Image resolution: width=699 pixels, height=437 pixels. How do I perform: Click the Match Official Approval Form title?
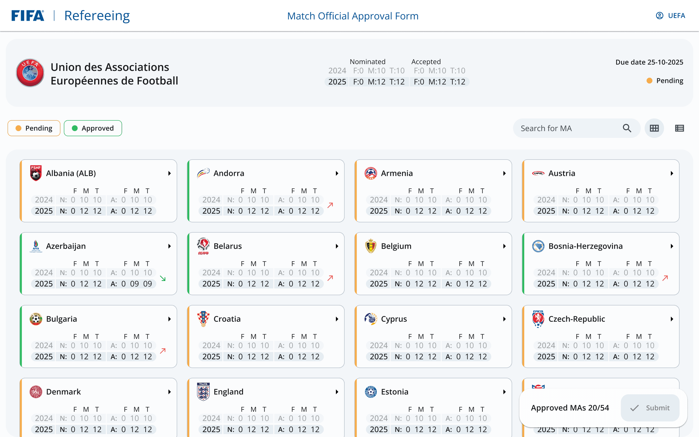point(353,16)
